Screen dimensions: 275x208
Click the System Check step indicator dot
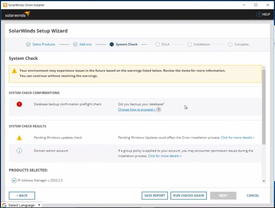click(112, 44)
